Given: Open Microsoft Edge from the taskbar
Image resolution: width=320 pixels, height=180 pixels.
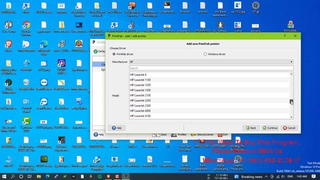Looking at the screenshot, I should (47, 176).
